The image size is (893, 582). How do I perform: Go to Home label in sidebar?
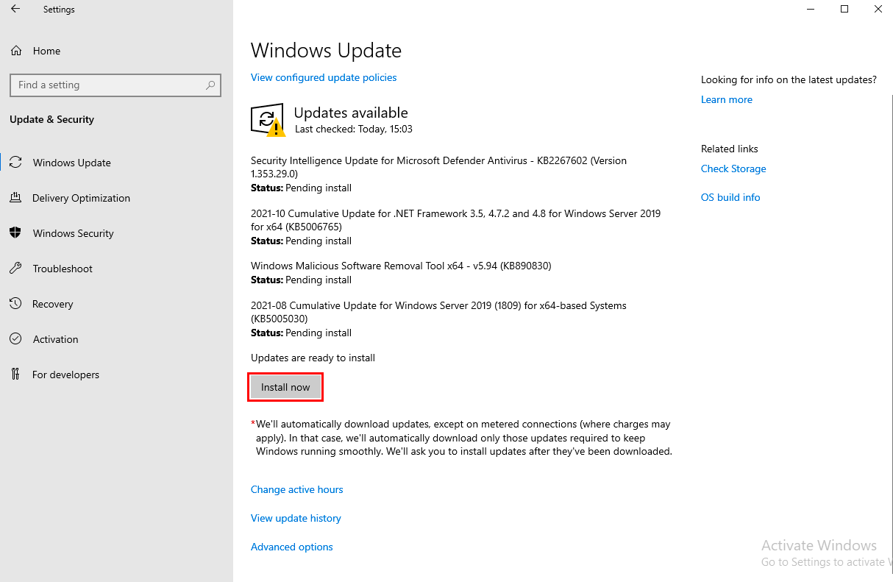click(46, 51)
